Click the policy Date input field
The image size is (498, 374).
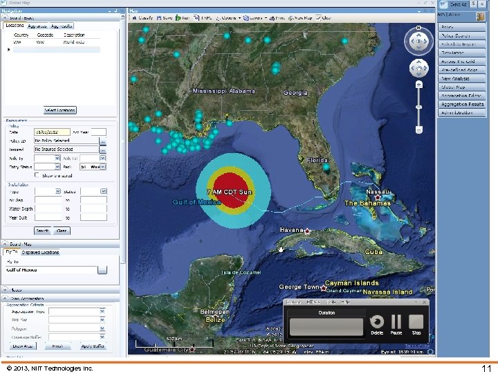pos(52,132)
